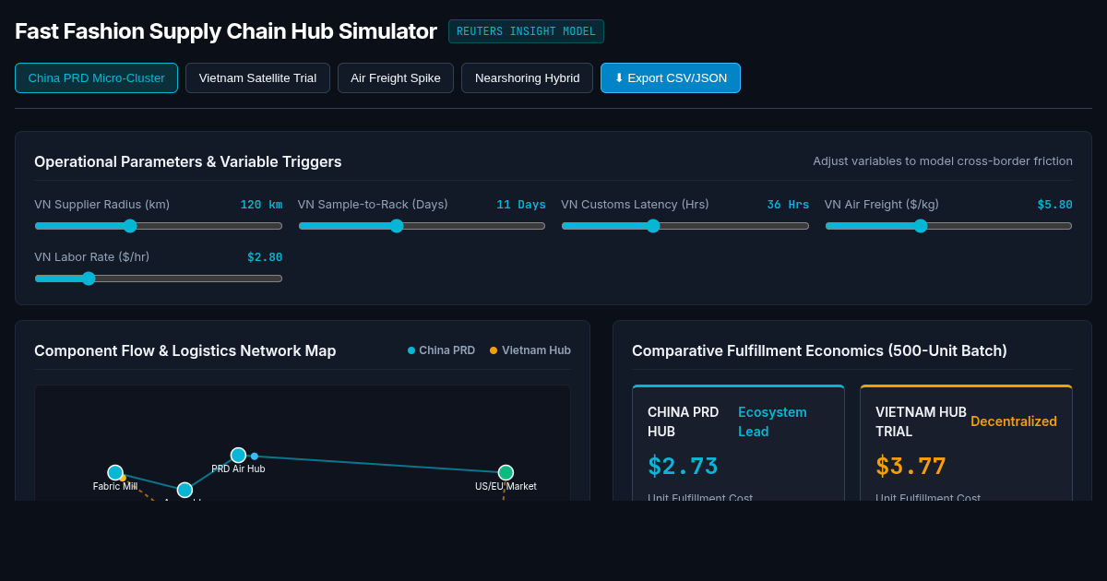1107x581 pixels.
Task: Click the China PRD legend entry
Action: point(441,350)
